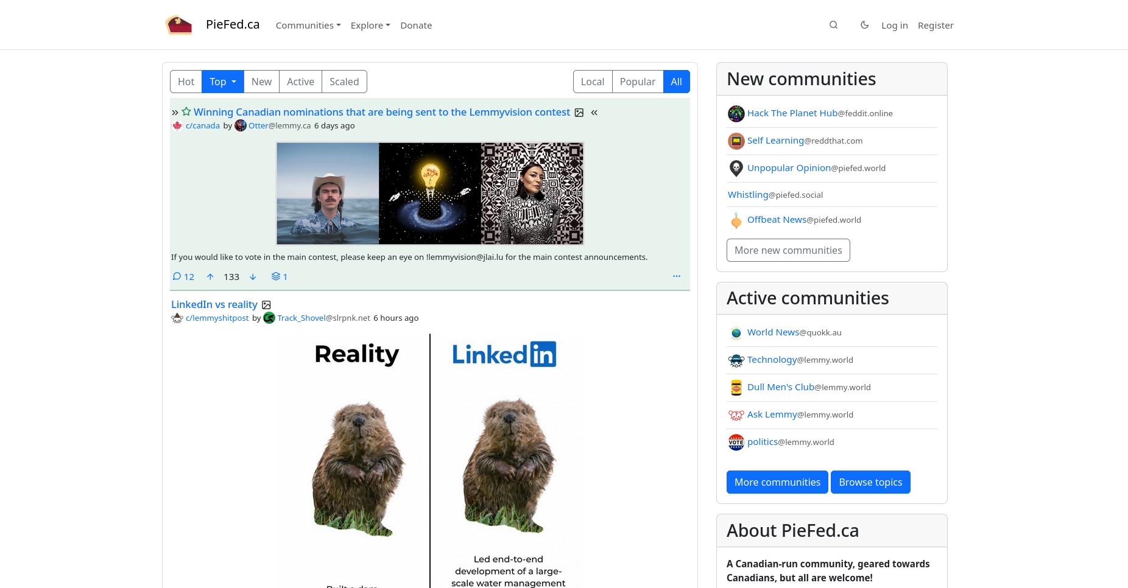The height and width of the screenshot is (588, 1128).
Task: Click the Unpopular Opinion skull icon
Action: pos(736,169)
